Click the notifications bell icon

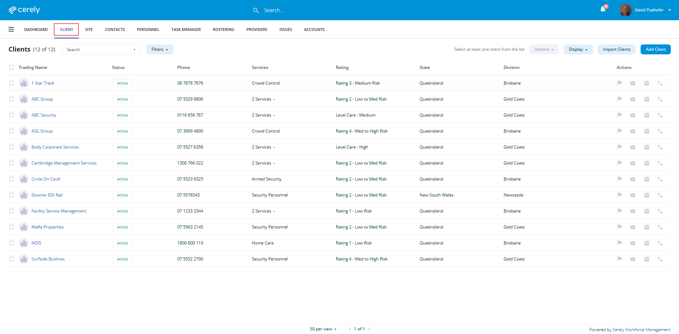click(603, 10)
